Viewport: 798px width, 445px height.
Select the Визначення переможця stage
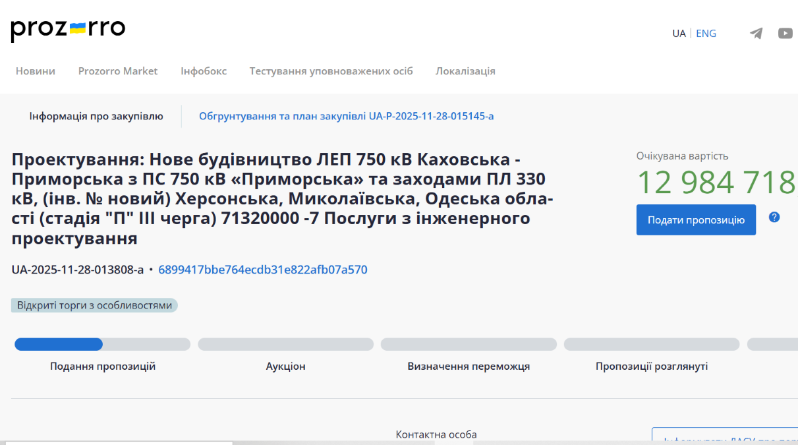point(469,344)
